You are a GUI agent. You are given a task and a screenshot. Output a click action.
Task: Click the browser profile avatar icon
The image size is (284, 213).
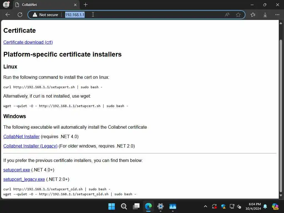[x=6, y=4]
